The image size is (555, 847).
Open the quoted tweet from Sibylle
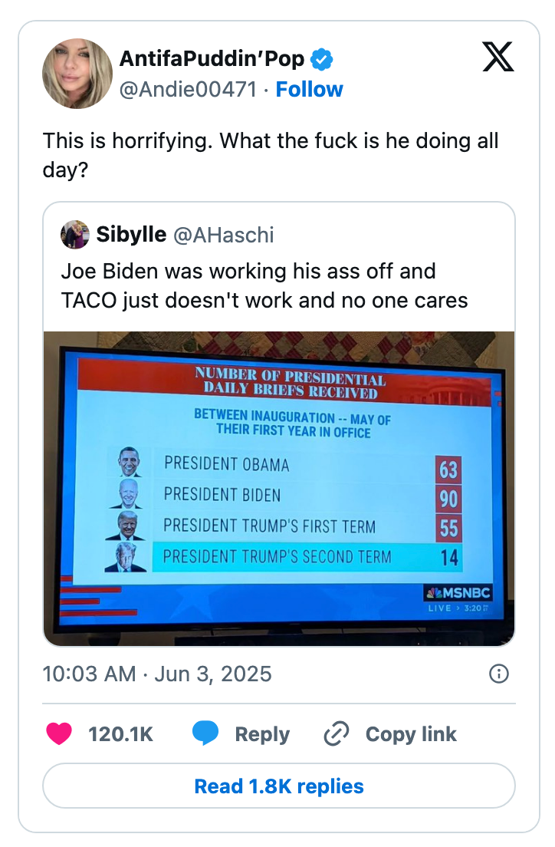coord(278,284)
